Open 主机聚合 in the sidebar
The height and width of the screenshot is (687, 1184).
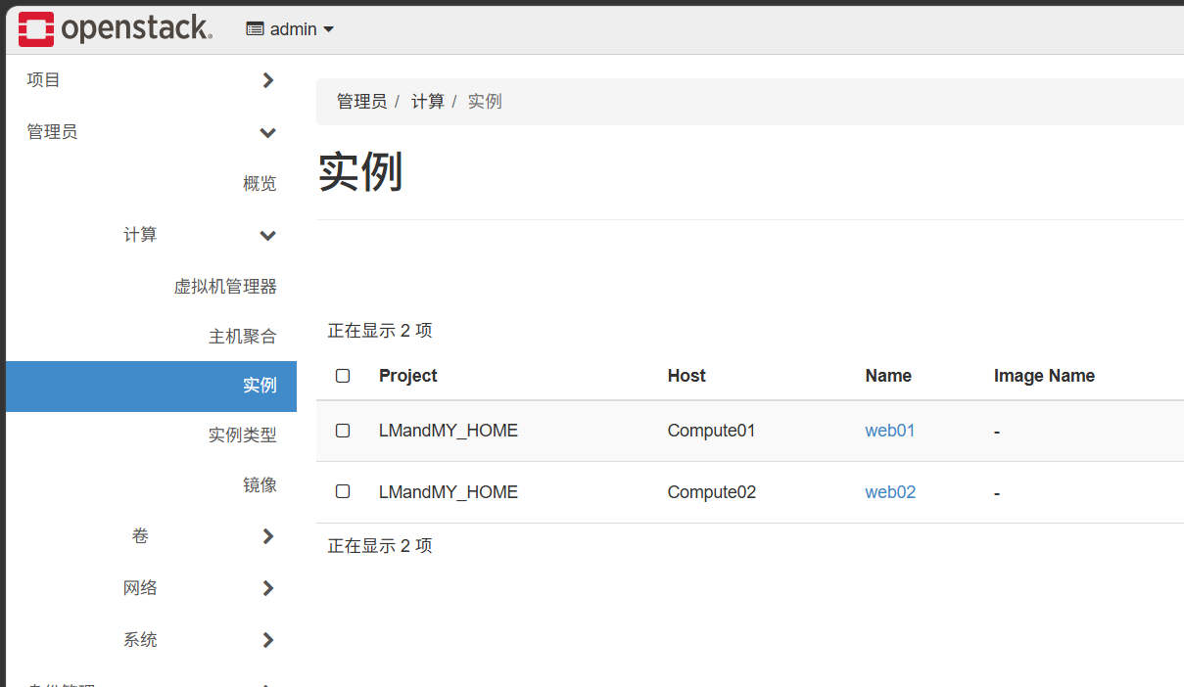click(x=243, y=336)
